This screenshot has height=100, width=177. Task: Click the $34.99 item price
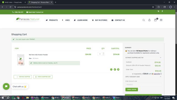point(88,54)
